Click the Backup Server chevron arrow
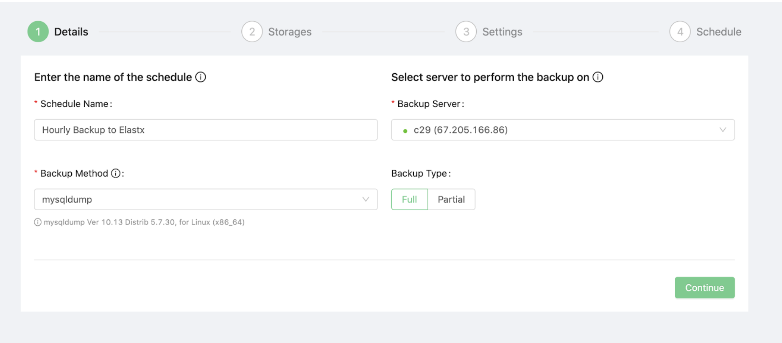Viewport: 782px width, 343px height. (x=723, y=130)
